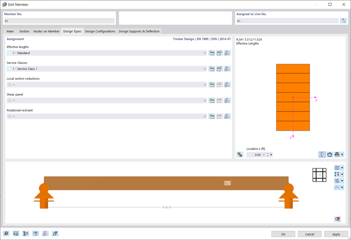351x240 pixels.
Task: Pick line in graphic next to Line No.
Action: click(344, 21)
